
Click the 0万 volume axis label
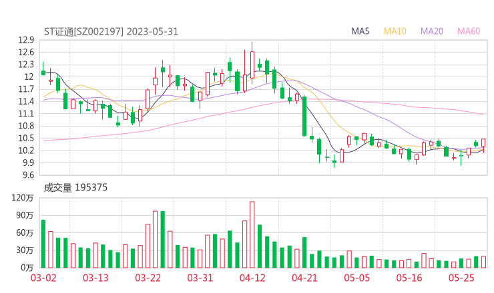(27, 268)
